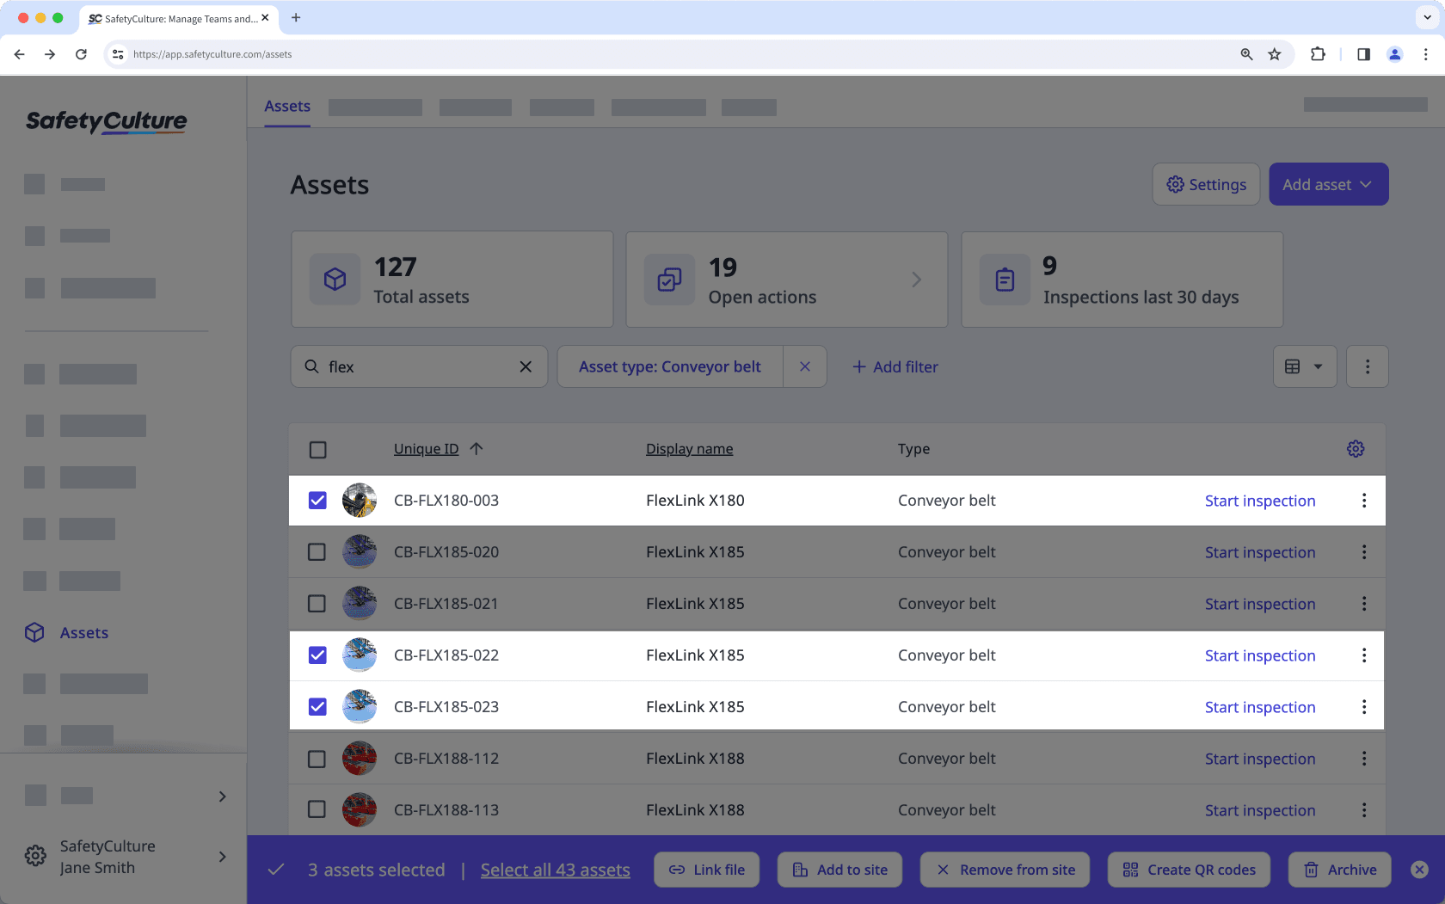Image resolution: width=1445 pixels, height=904 pixels.
Task: Click the Open actions icon
Action: click(669, 279)
